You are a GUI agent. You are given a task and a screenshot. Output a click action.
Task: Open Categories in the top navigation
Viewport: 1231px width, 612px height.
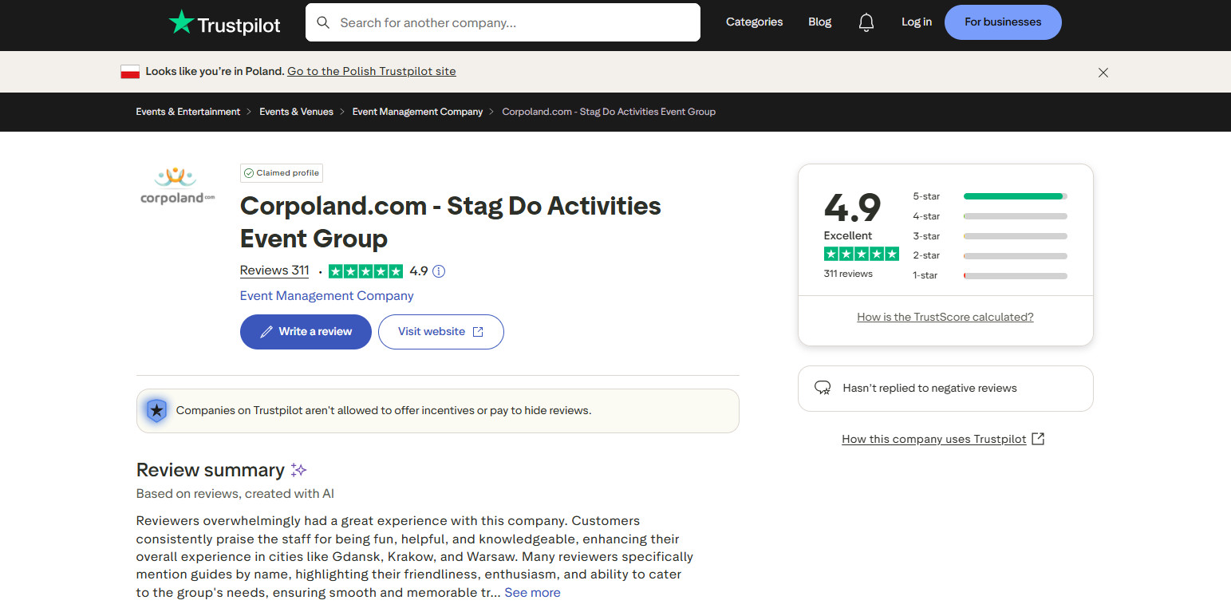tap(754, 22)
